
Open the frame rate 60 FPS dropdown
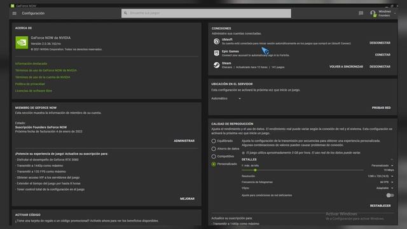tap(387, 183)
